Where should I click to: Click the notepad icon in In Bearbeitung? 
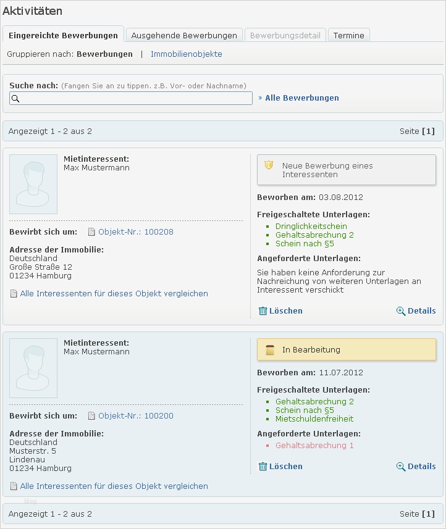pyautogui.click(x=270, y=350)
